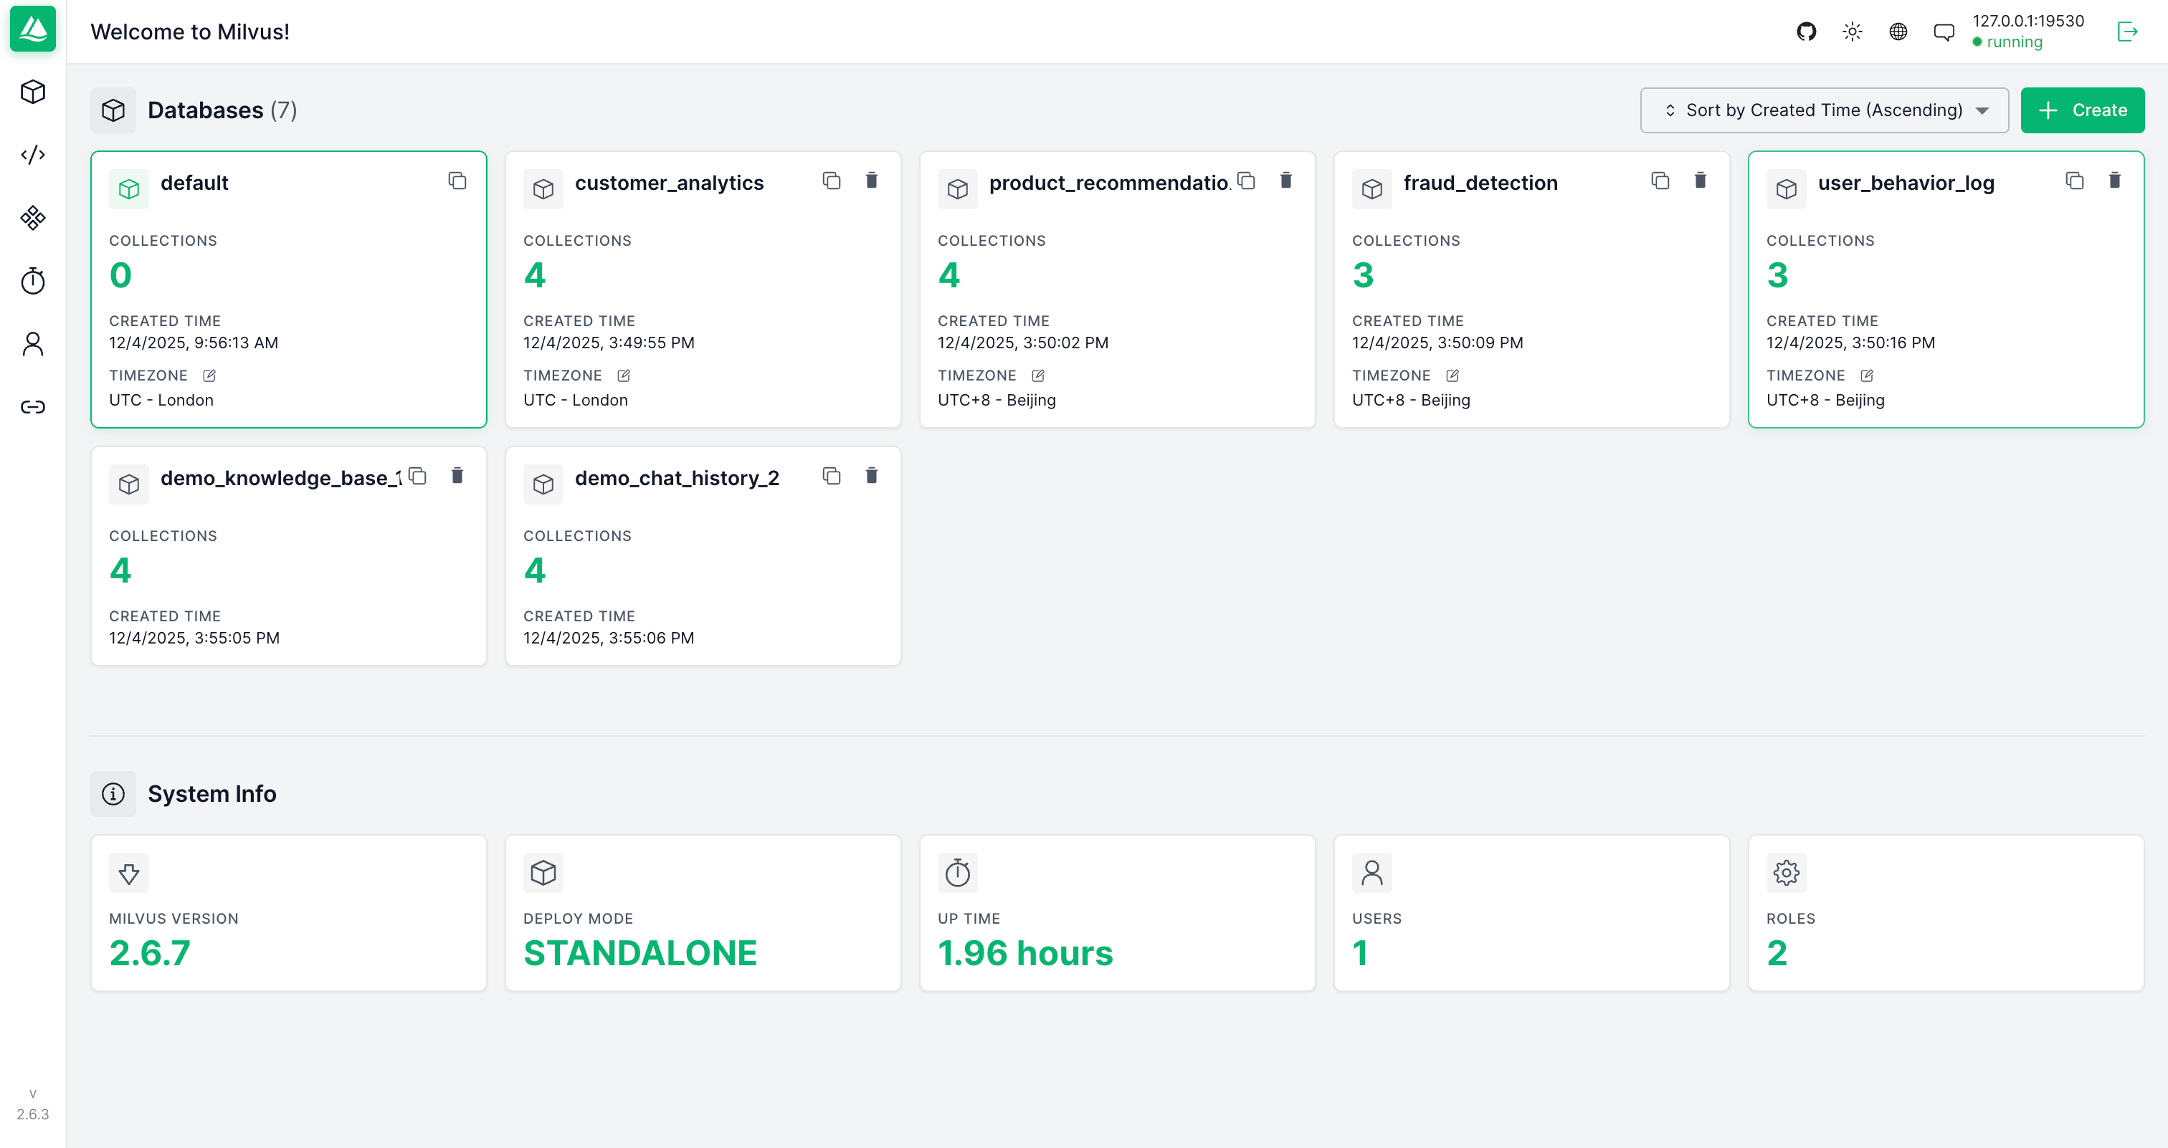2168x1148 pixels.
Task: Open the language globe selector
Action: 1898,32
